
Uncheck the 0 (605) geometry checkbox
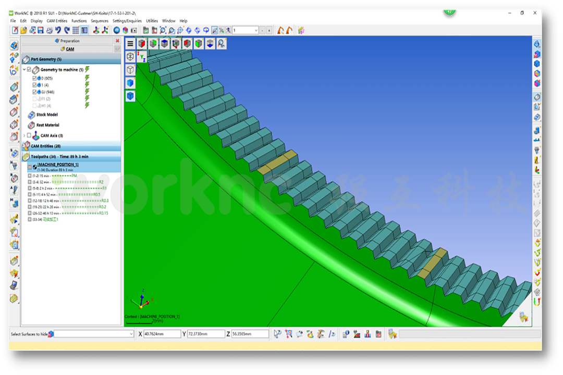34,78
